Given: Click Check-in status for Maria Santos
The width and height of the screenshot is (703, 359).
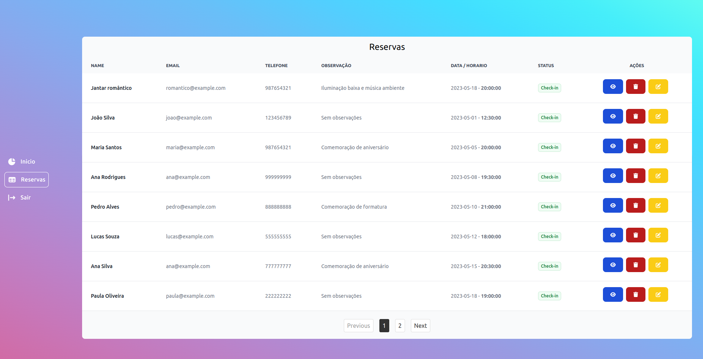Looking at the screenshot, I should (549, 147).
